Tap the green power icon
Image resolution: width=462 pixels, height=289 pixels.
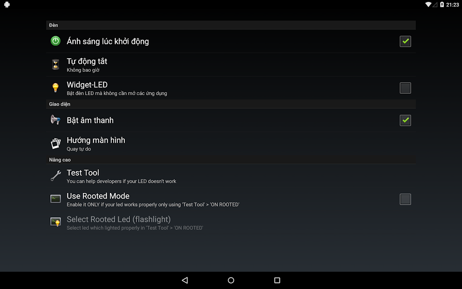point(55,41)
